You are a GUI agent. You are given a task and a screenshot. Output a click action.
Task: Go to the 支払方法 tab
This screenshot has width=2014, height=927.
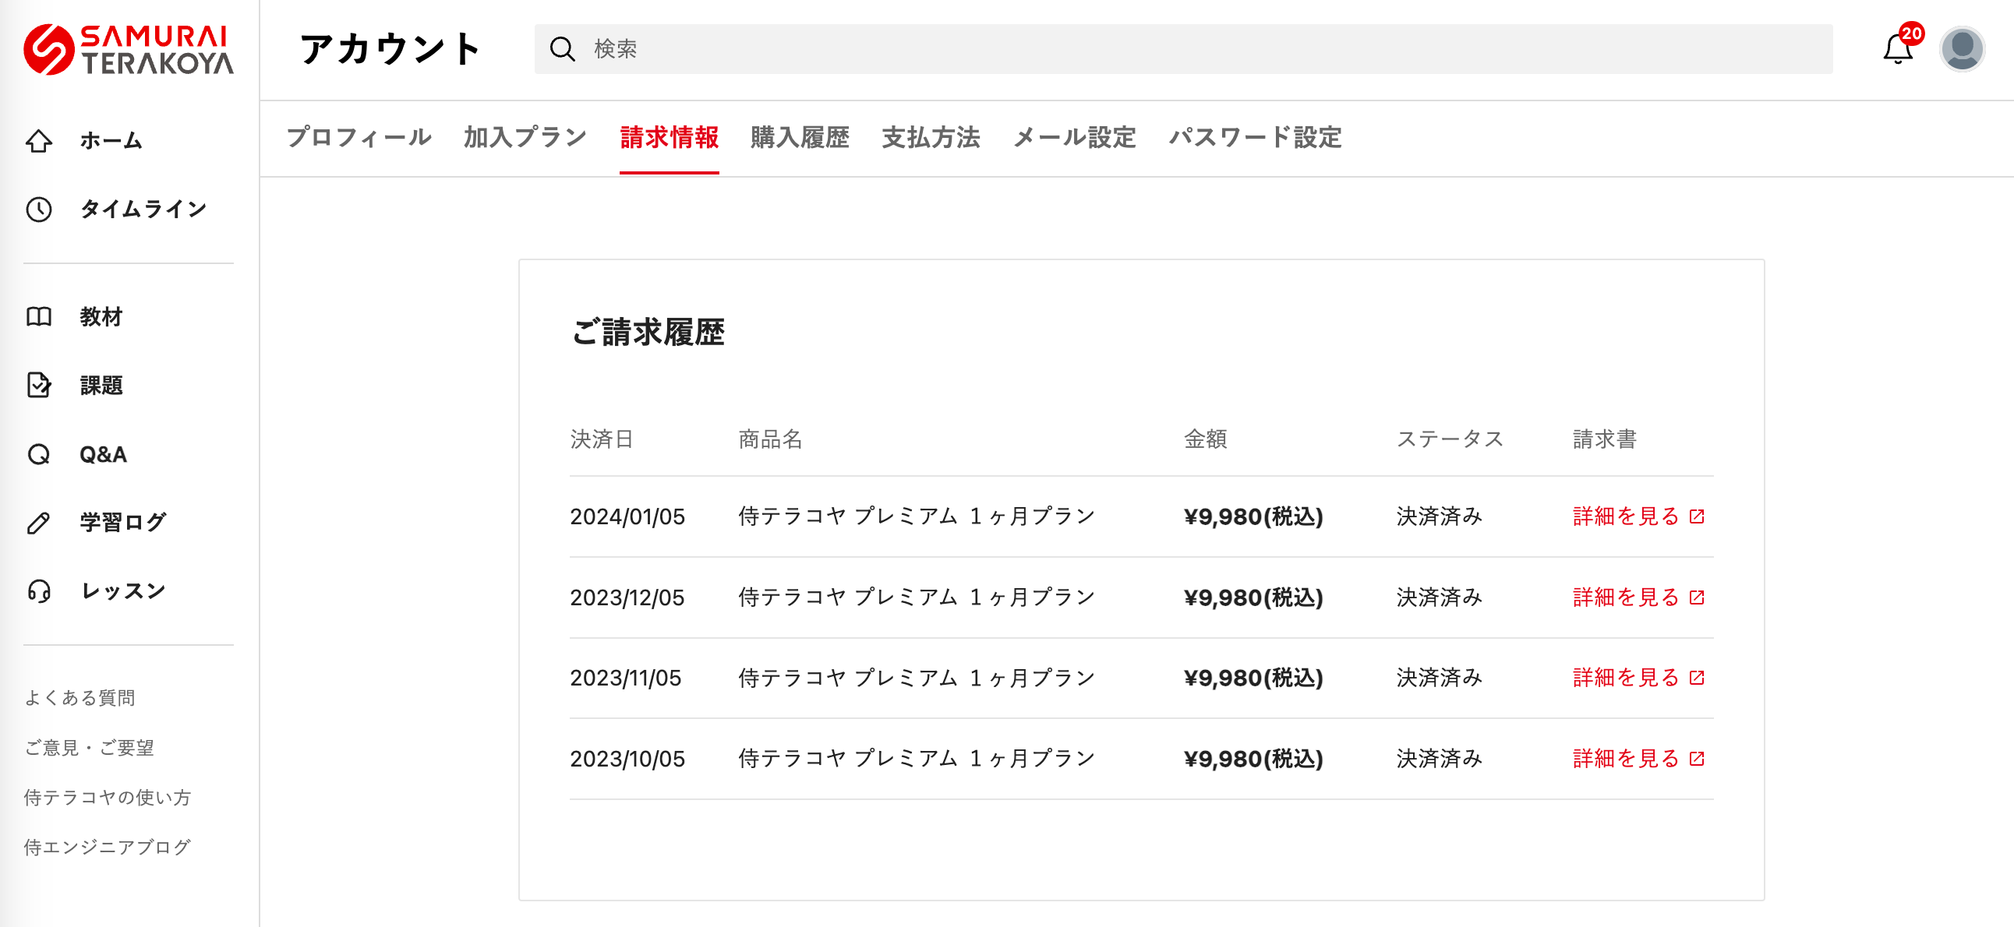pos(931,138)
